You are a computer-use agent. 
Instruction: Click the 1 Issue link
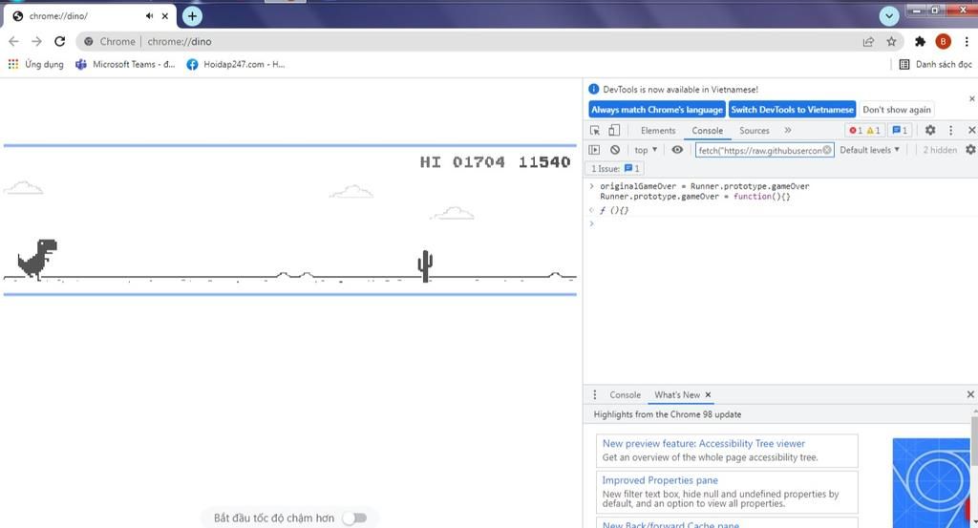point(615,169)
